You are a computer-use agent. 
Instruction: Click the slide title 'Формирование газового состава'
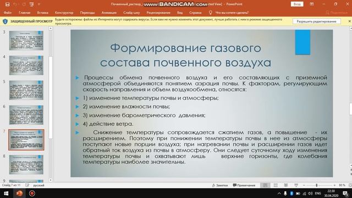point(185,55)
